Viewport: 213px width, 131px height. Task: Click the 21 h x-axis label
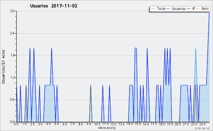pos(186,124)
